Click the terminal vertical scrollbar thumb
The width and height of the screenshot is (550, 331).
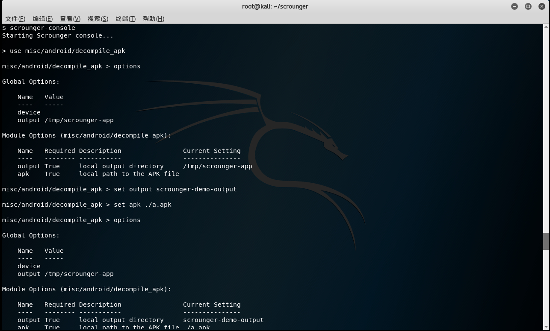pos(546,241)
